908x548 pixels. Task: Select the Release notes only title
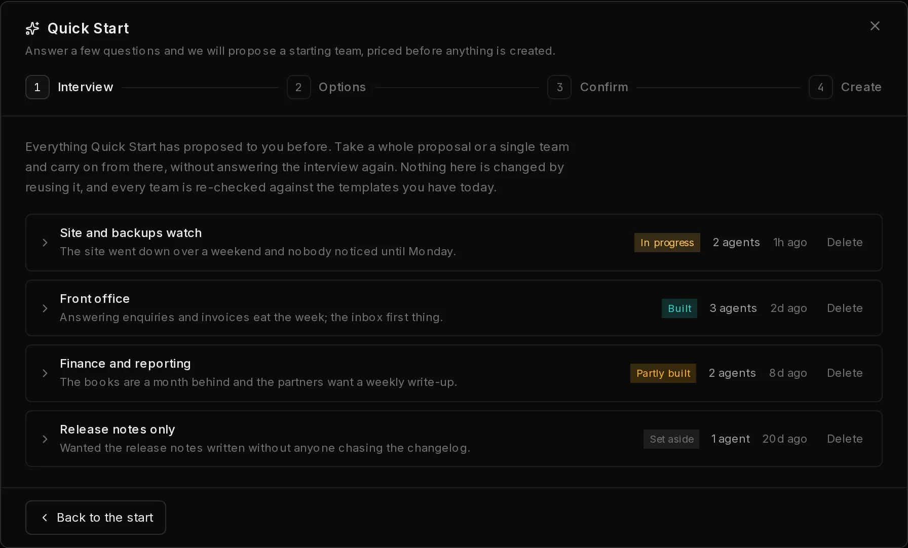tap(118, 429)
